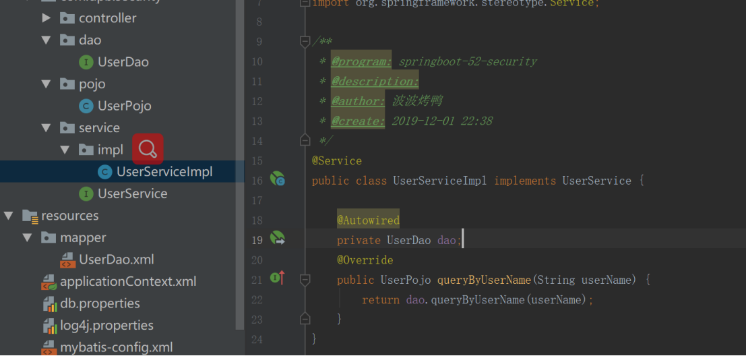Click queryByUserName method name on line 21
The height and width of the screenshot is (356, 746).
[484, 280]
